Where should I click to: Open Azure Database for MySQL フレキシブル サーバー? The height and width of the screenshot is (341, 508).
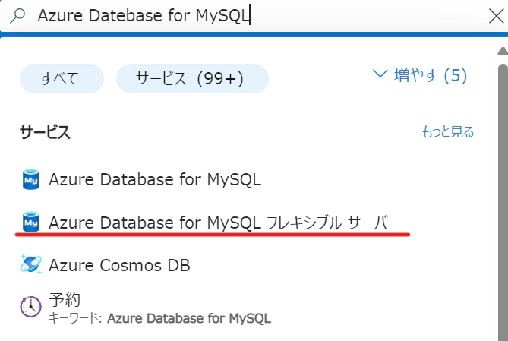click(225, 223)
